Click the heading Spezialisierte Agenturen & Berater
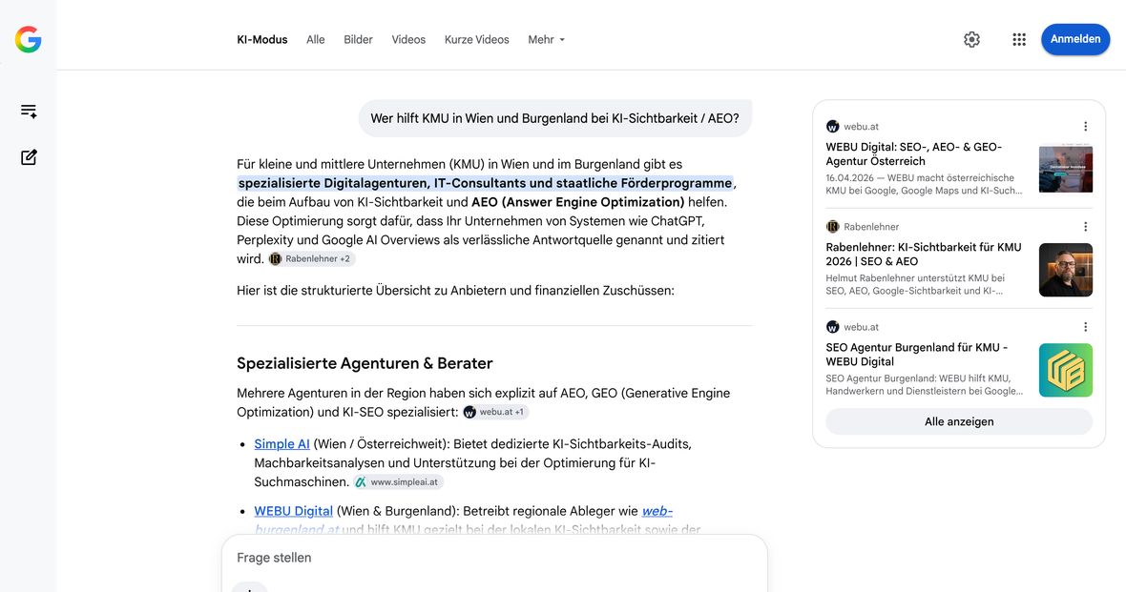This screenshot has height=592, width=1126. click(x=365, y=363)
